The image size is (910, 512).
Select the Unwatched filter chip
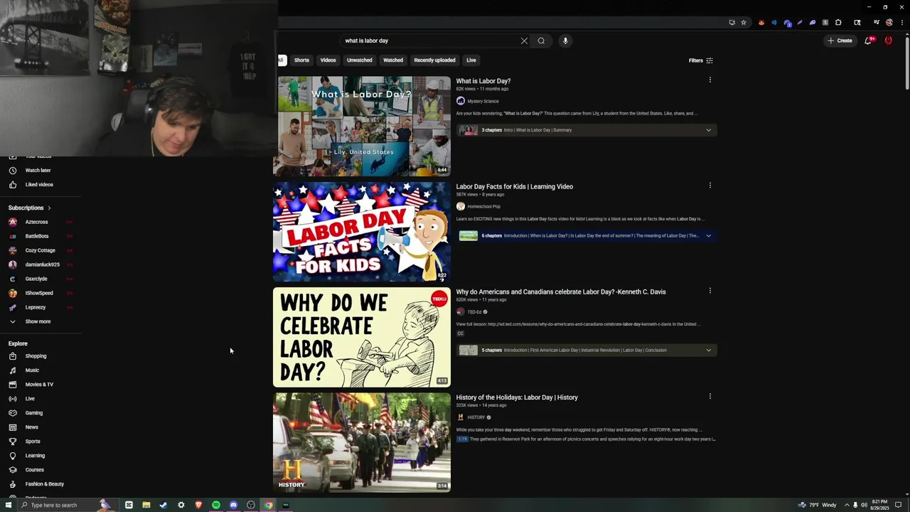(x=359, y=60)
